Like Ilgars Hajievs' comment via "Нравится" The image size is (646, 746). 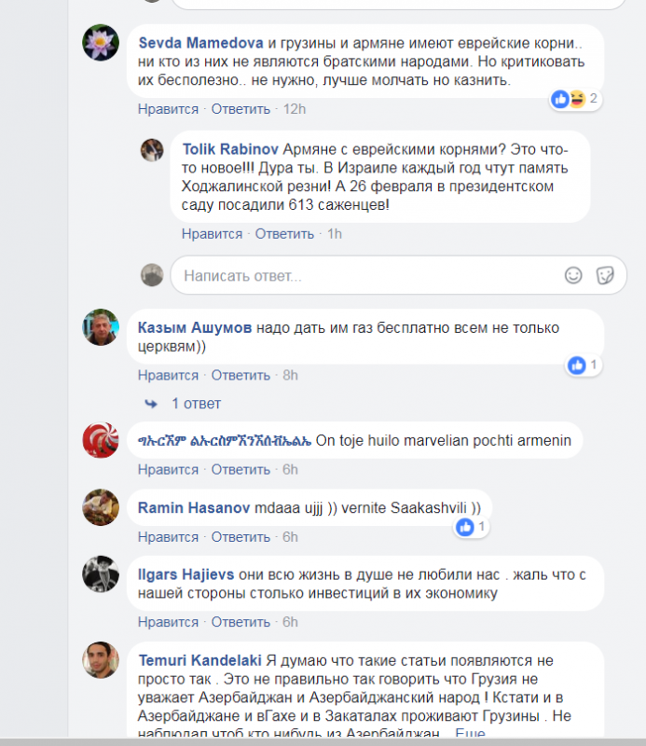(168, 622)
